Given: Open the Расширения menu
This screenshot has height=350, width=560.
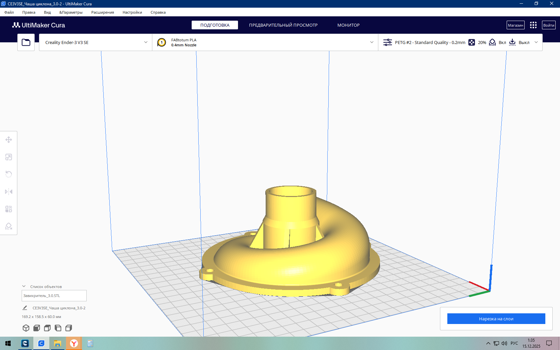Looking at the screenshot, I should click(103, 12).
